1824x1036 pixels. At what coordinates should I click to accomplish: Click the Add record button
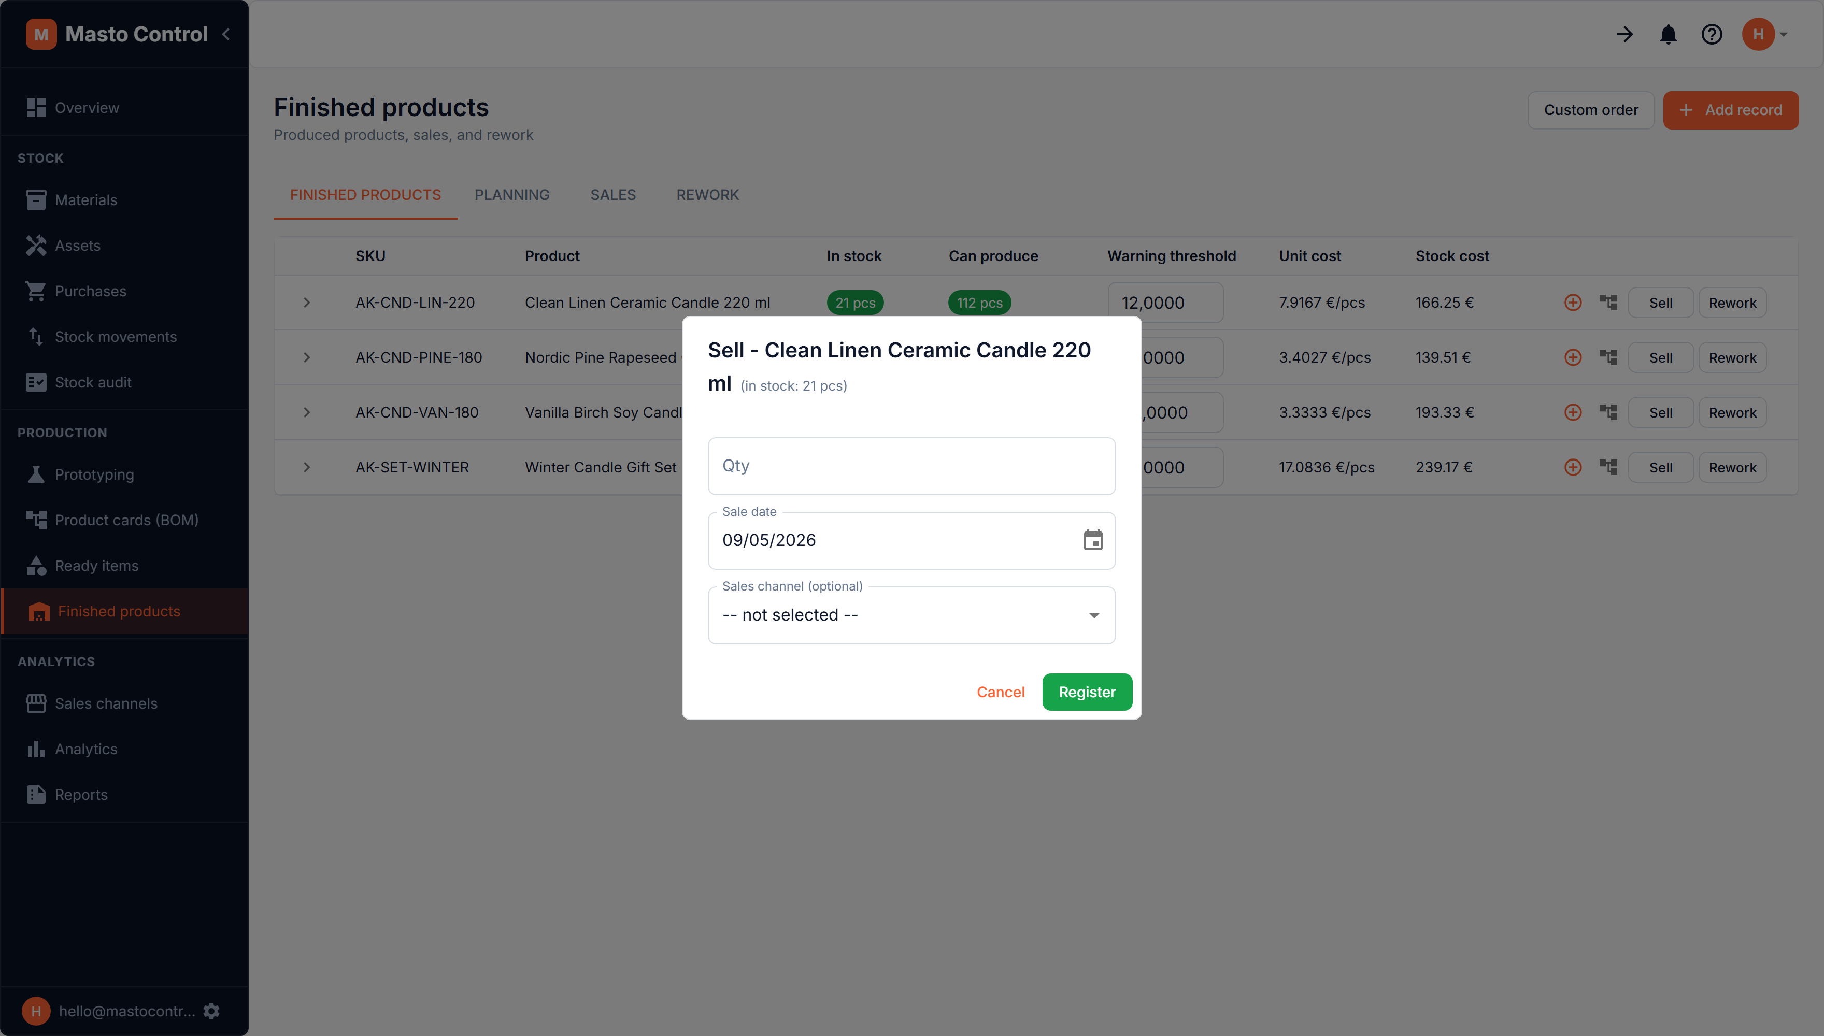point(1730,110)
